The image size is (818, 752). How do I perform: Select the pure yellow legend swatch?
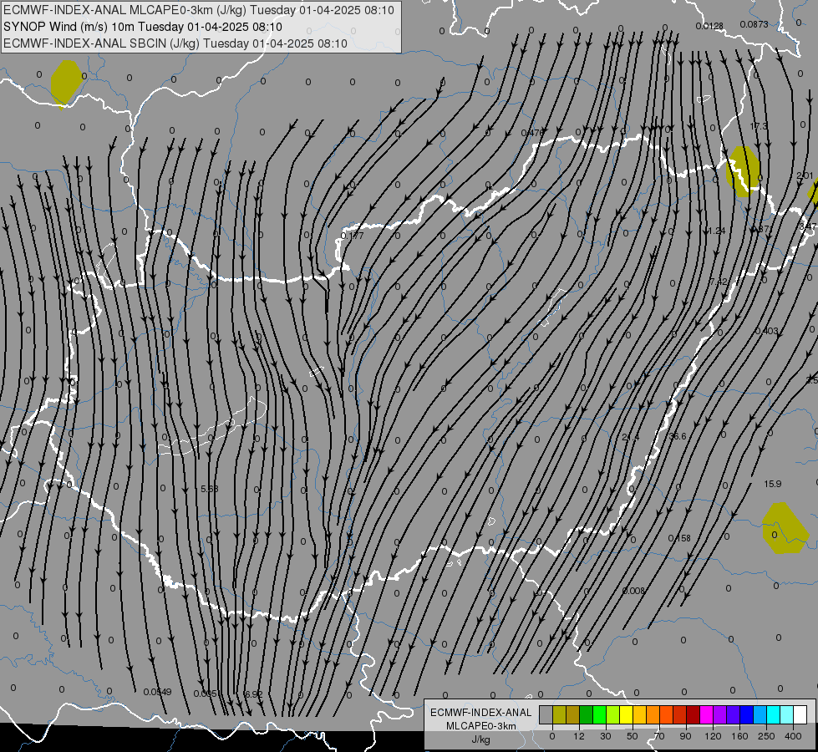[x=627, y=714]
